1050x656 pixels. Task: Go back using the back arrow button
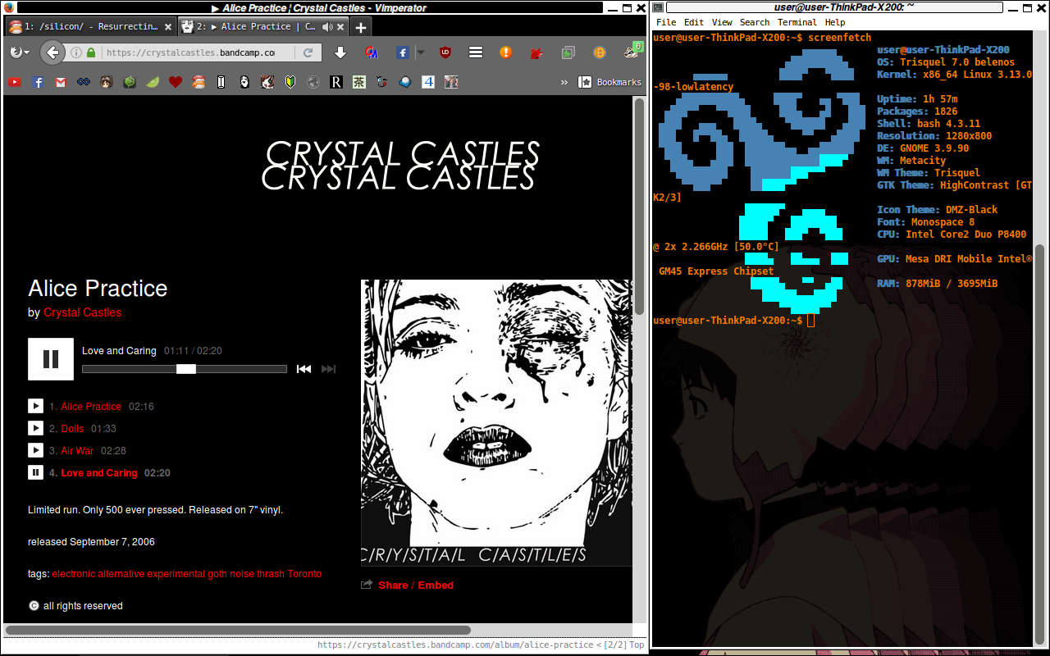[x=52, y=52]
